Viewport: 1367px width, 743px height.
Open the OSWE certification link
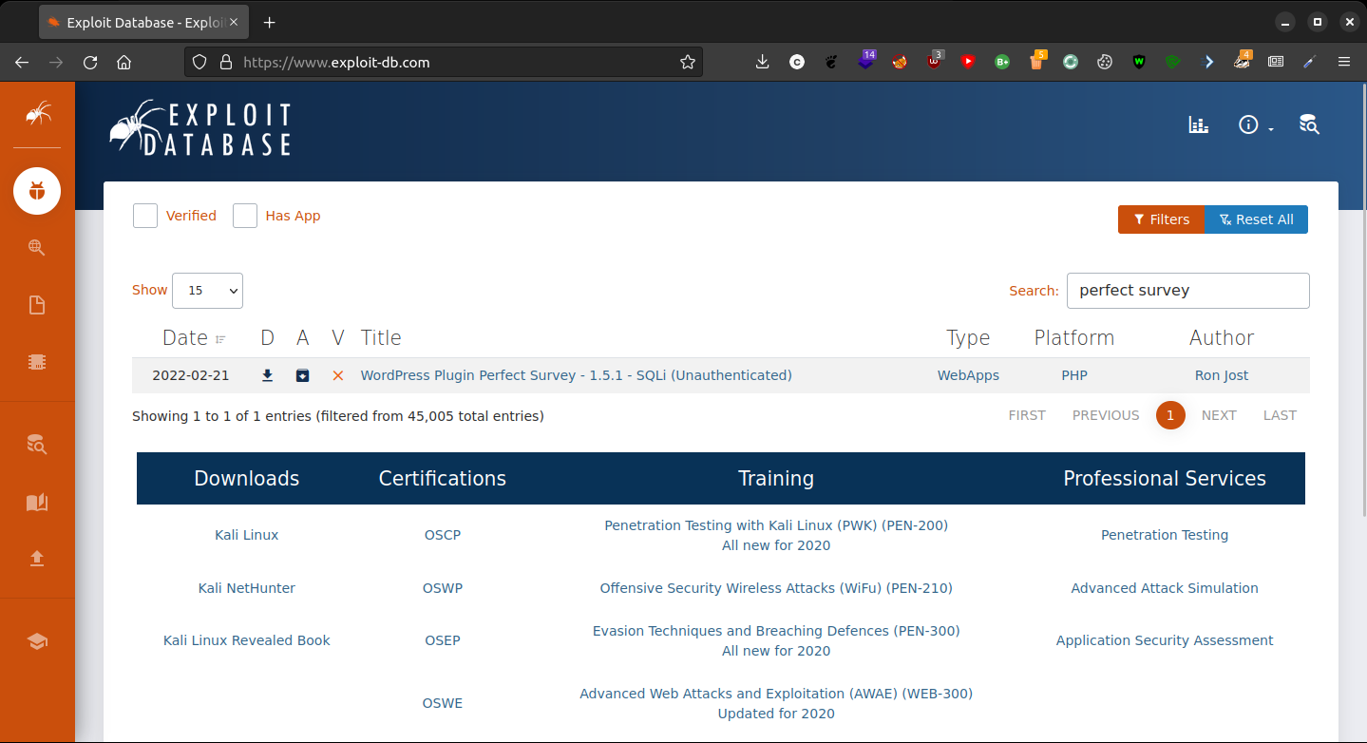[x=443, y=703]
